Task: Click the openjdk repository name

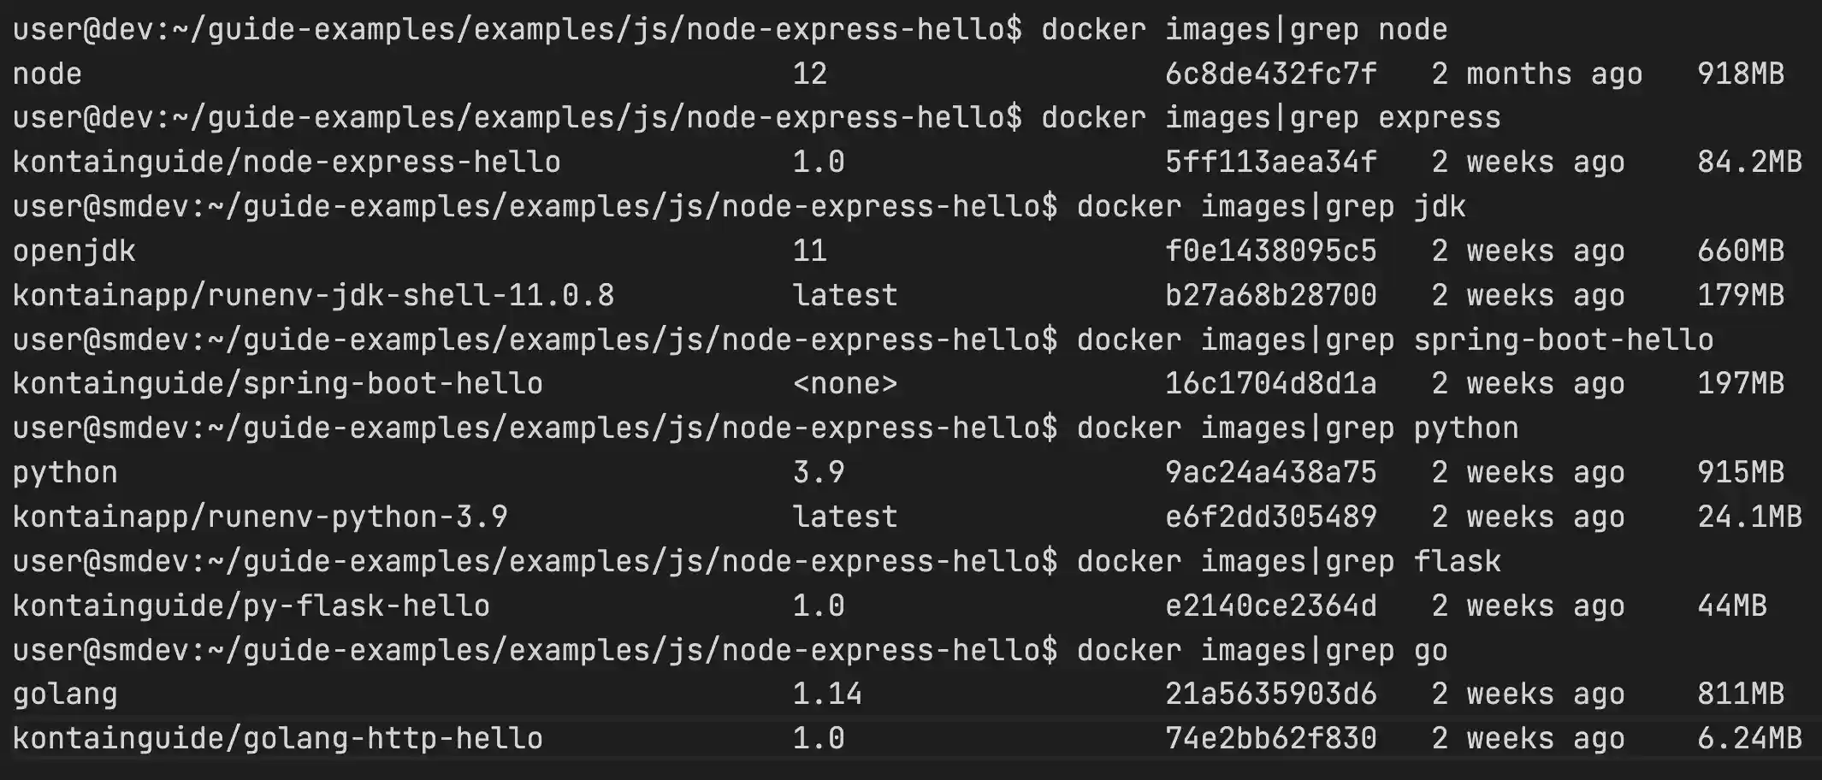Action: tap(74, 251)
